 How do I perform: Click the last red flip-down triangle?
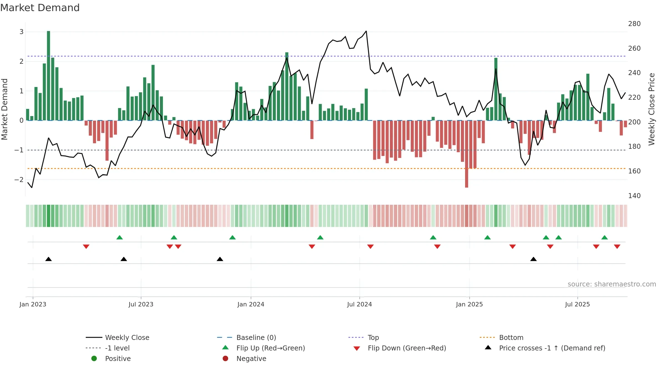[617, 247]
